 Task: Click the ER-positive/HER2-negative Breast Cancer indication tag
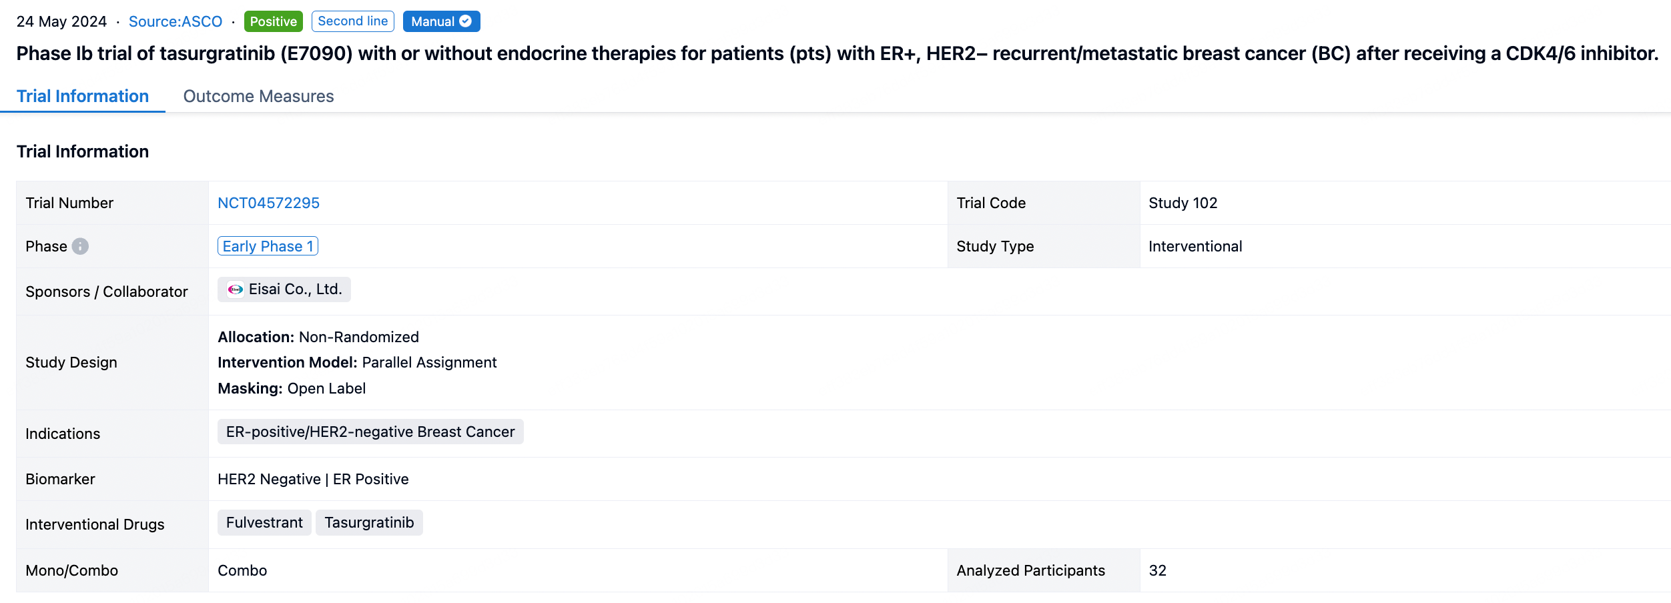click(370, 432)
